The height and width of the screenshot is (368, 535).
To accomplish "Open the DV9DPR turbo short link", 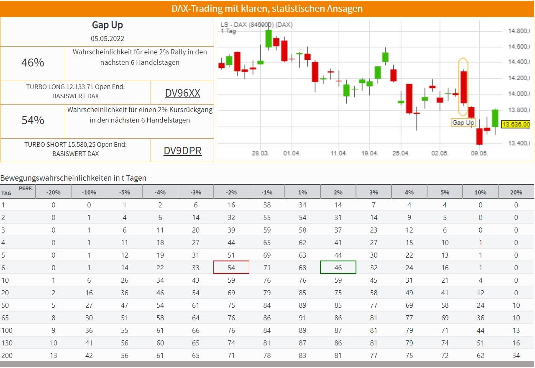I will coord(182,151).
